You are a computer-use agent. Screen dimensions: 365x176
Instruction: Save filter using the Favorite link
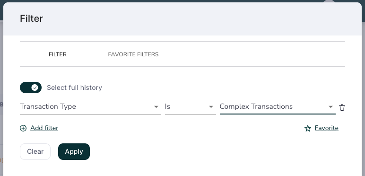(327, 128)
